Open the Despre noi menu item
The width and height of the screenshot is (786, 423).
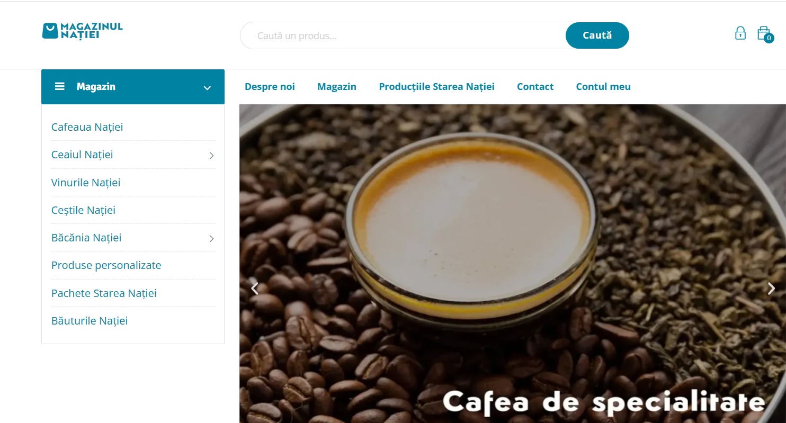pyautogui.click(x=270, y=87)
